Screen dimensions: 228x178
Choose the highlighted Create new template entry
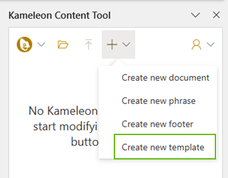click(165, 147)
